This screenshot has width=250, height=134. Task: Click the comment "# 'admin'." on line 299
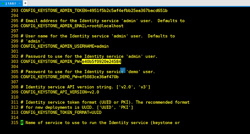33,41
